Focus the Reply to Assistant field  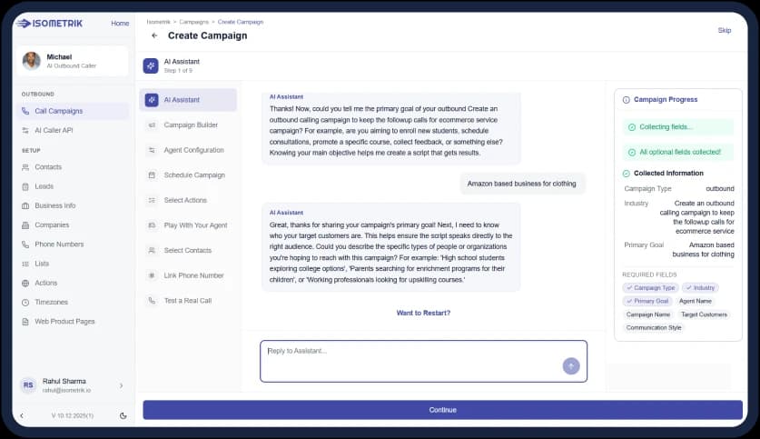click(x=423, y=362)
